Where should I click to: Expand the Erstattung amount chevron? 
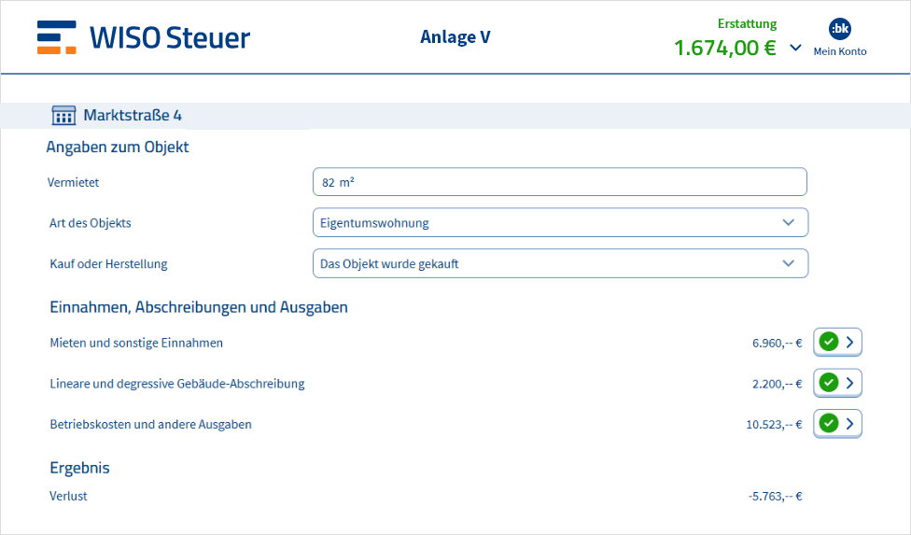(795, 48)
